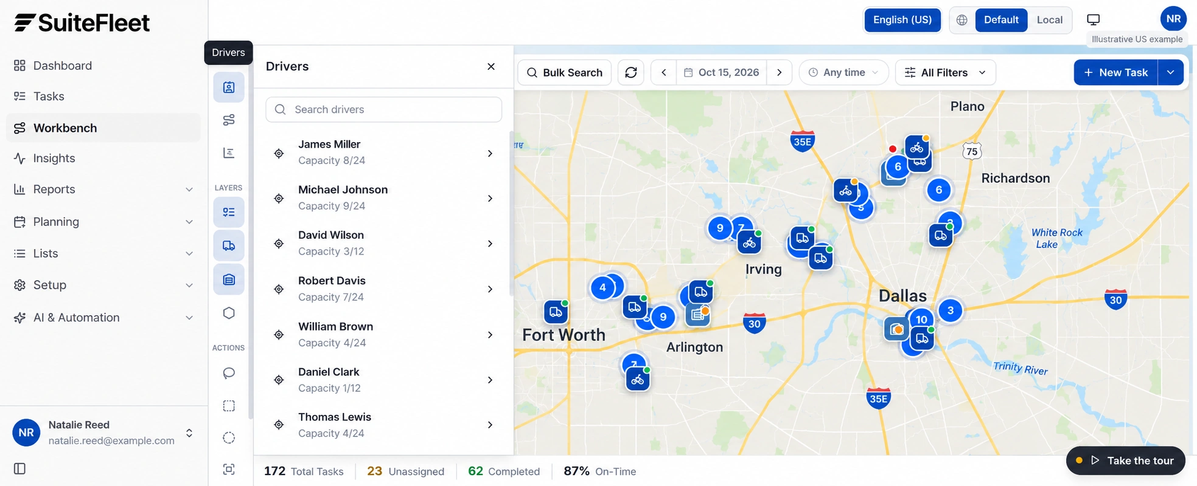The image size is (1197, 486).
Task: Open Tasks in the sidebar
Action: [x=103, y=97]
